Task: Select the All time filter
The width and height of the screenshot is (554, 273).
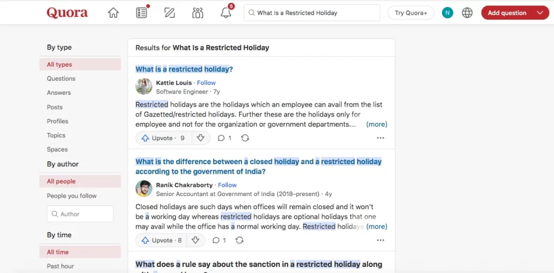Action: pos(80,252)
